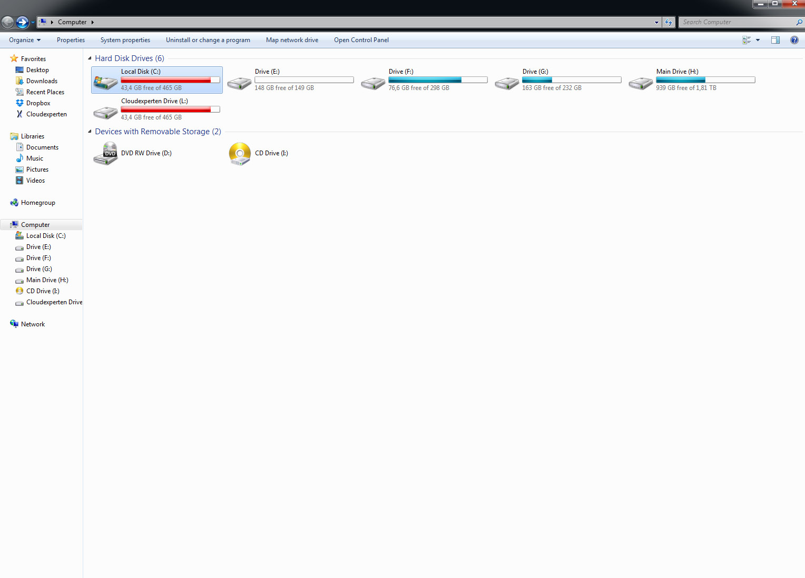Viewport: 805px width, 578px height.
Task: Toggle the preview pane icon
Action: 775,40
